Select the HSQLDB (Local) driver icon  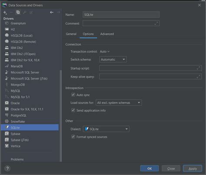tap(7, 35)
